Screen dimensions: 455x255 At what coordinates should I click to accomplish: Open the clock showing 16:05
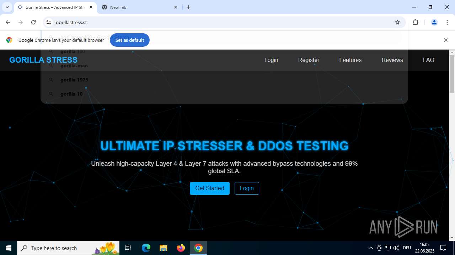424,248
